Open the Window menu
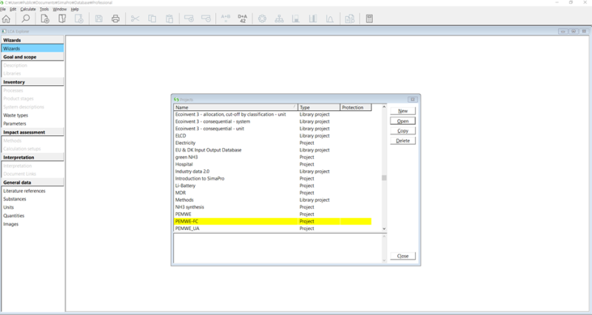This screenshot has width=592, height=315. pyautogui.click(x=59, y=9)
